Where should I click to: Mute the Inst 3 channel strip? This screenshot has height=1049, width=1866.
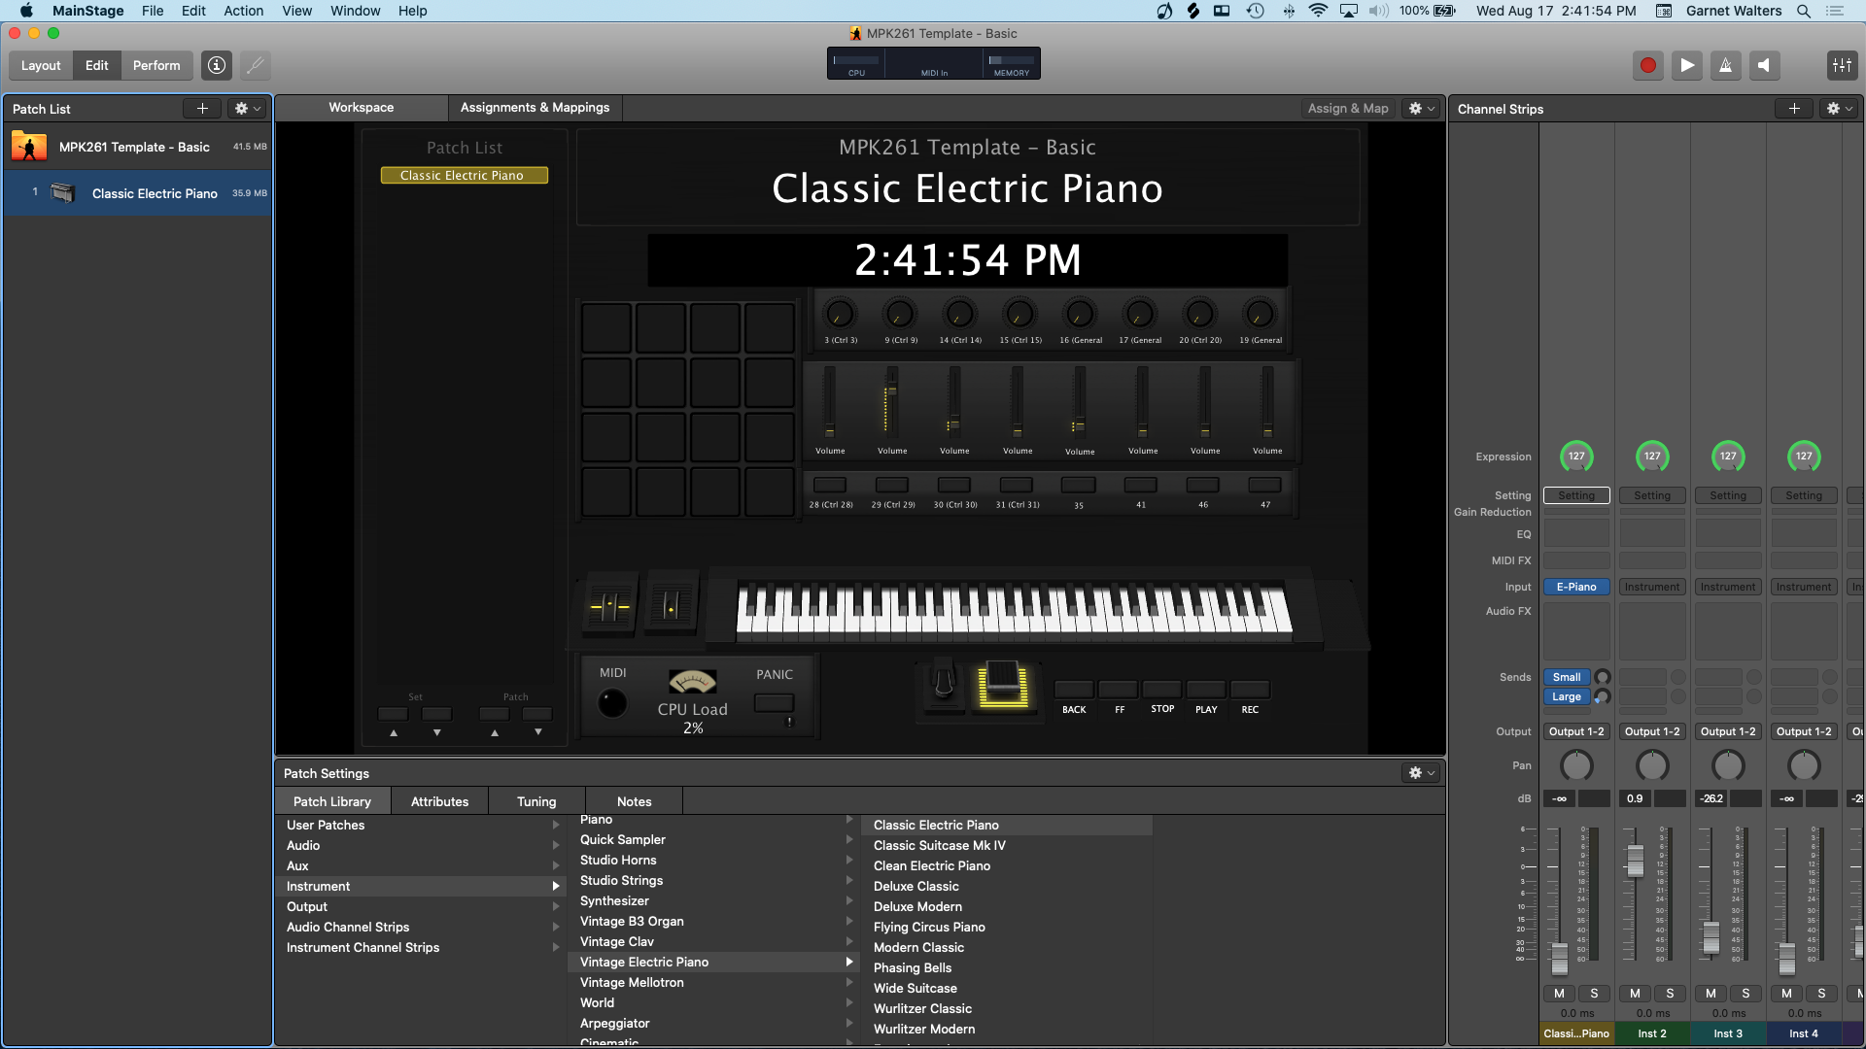coord(1710,994)
